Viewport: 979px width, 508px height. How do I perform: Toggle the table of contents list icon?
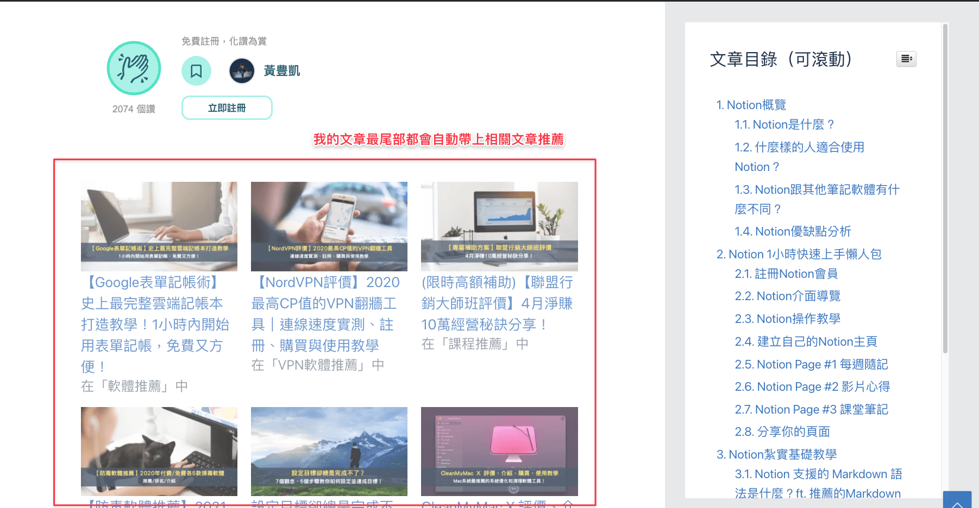[x=906, y=59]
